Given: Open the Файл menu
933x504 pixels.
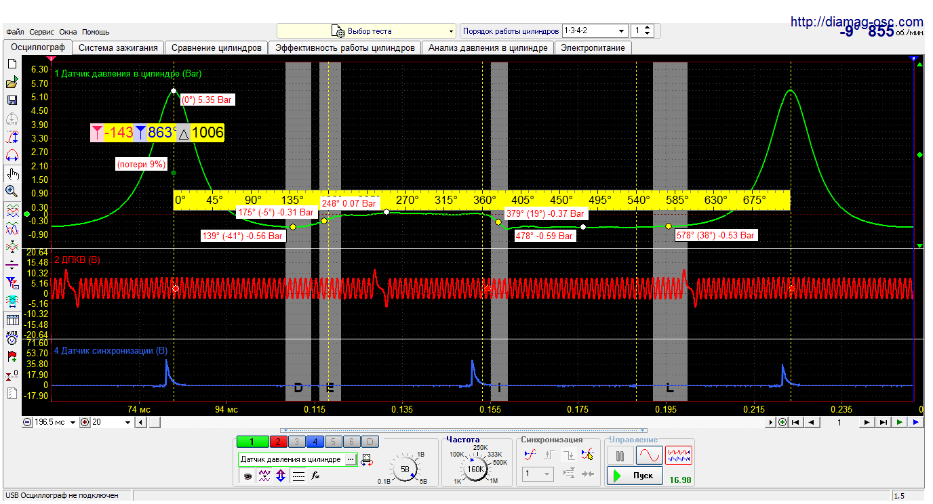Looking at the screenshot, I should (x=15, y=32).
